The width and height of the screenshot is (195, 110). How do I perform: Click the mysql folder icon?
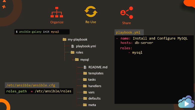pyautogui.click(x=77, y=60)
